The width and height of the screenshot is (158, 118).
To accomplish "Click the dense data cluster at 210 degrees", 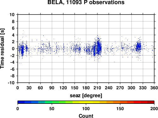I will (99, 48).
